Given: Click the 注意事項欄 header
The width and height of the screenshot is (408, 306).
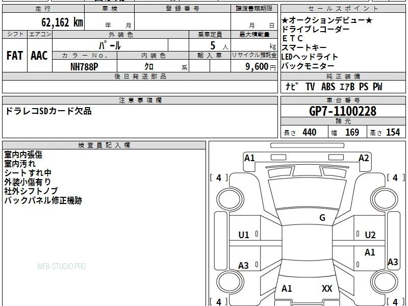Looking at the screenshot, I should click(x=140, y=100).
